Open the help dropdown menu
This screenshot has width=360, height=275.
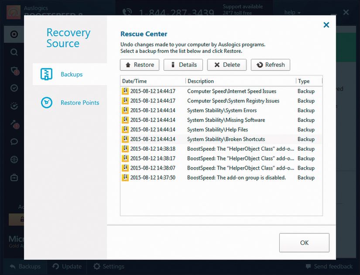point(292,13)
